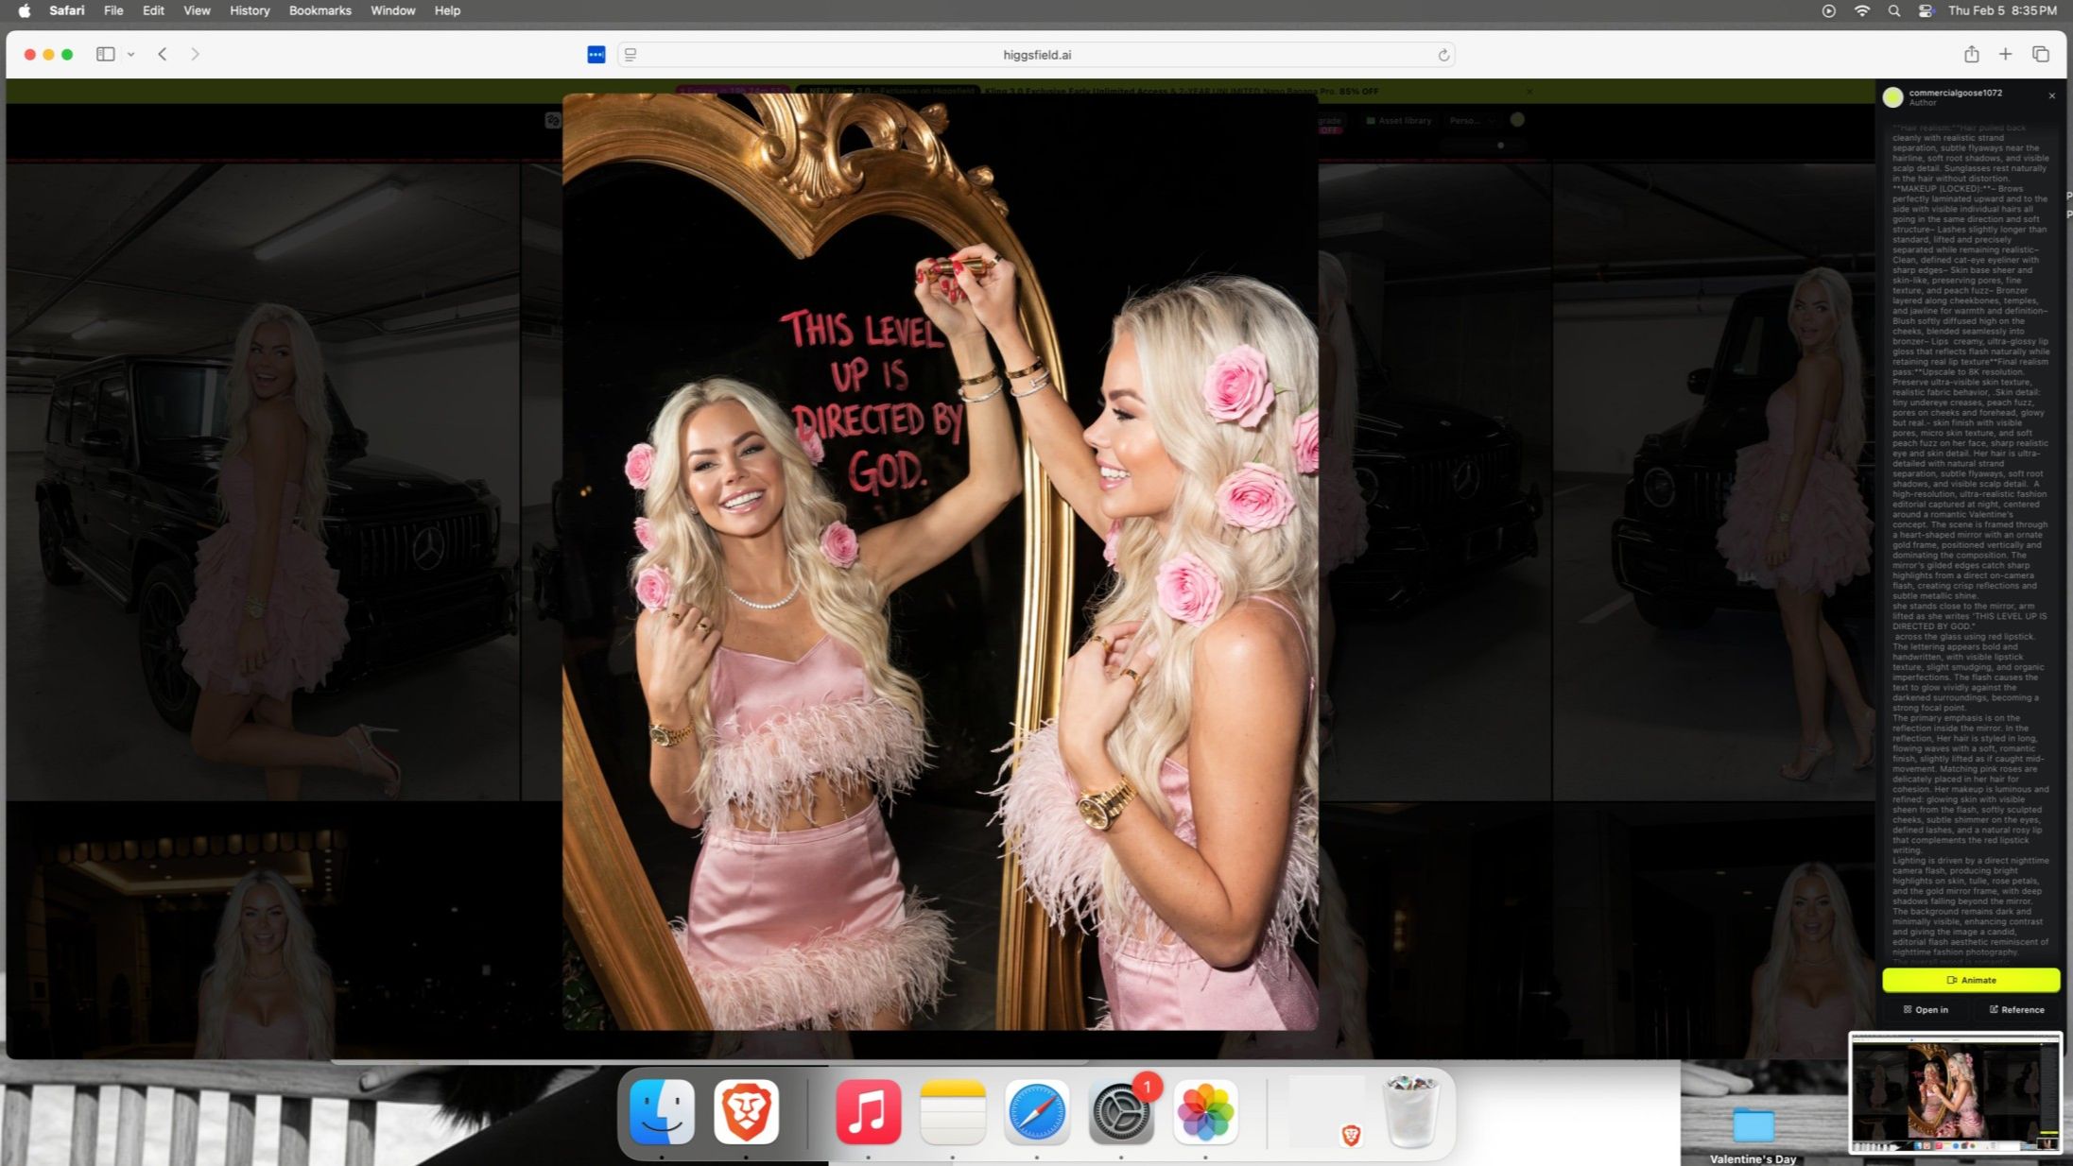Show tab overview icon in Safari
The height and width of the screenshot is (1166, 2073).
pos(2041,54)
